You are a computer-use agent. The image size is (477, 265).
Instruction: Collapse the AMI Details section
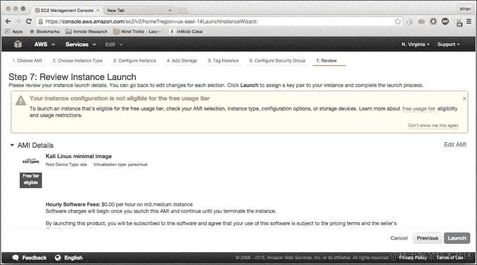click(x=12, y=145)
